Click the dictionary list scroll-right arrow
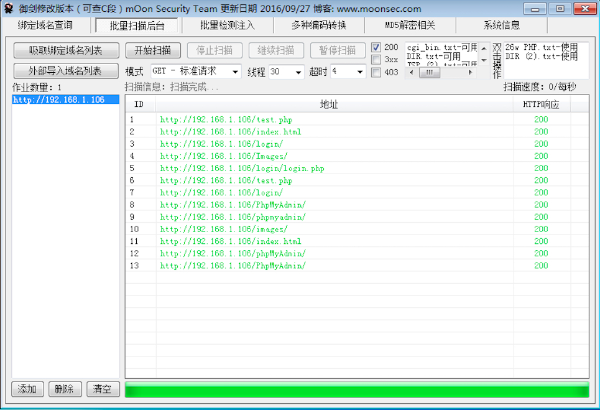 471,72
